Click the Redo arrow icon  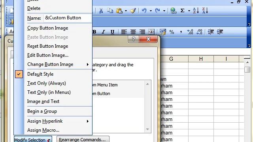tap(157, 11)
